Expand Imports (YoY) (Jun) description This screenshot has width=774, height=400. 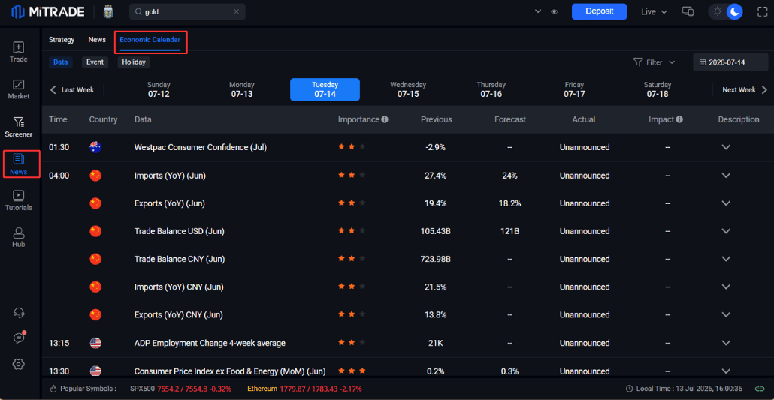(726, 175)
